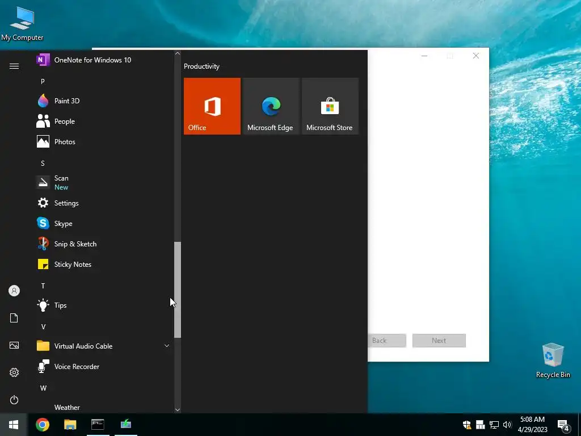Open the Recycle Bin desktop icon
Screen dimensions: 581x436
point(553,360)
